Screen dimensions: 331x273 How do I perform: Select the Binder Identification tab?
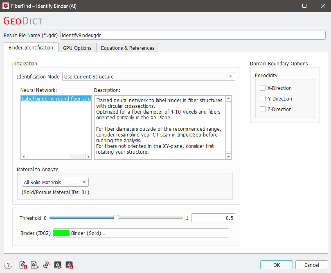(x=31, y=48)
